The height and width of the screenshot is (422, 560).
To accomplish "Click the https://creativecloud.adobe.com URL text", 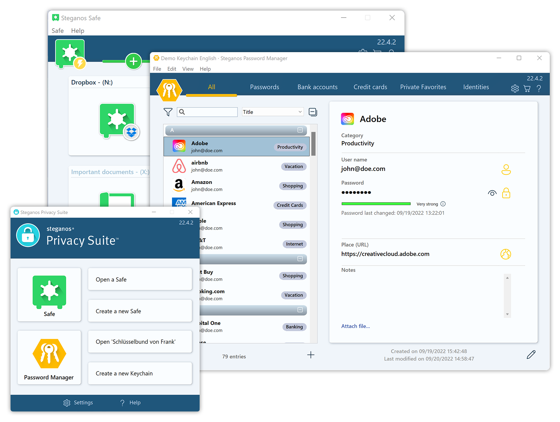I will tap(385, 254).
